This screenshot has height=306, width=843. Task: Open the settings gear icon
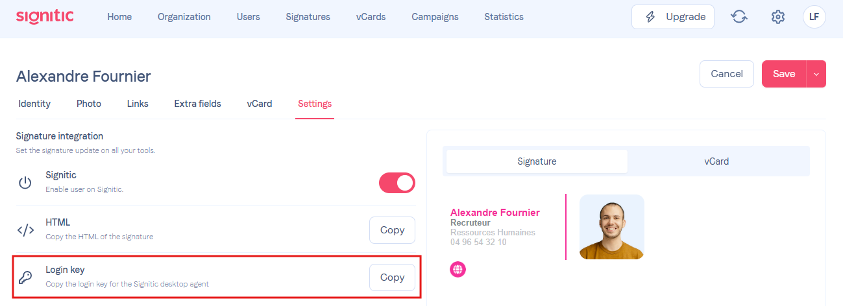point(777,17)
